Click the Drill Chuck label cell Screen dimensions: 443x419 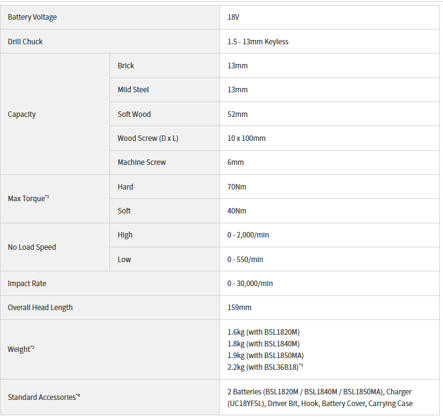point(25,42)
